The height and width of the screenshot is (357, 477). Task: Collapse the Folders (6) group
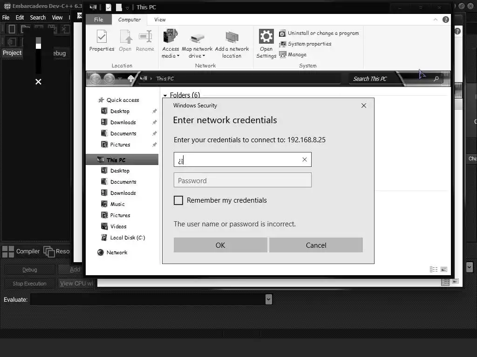pyautogui.click(x=165, y=96)
